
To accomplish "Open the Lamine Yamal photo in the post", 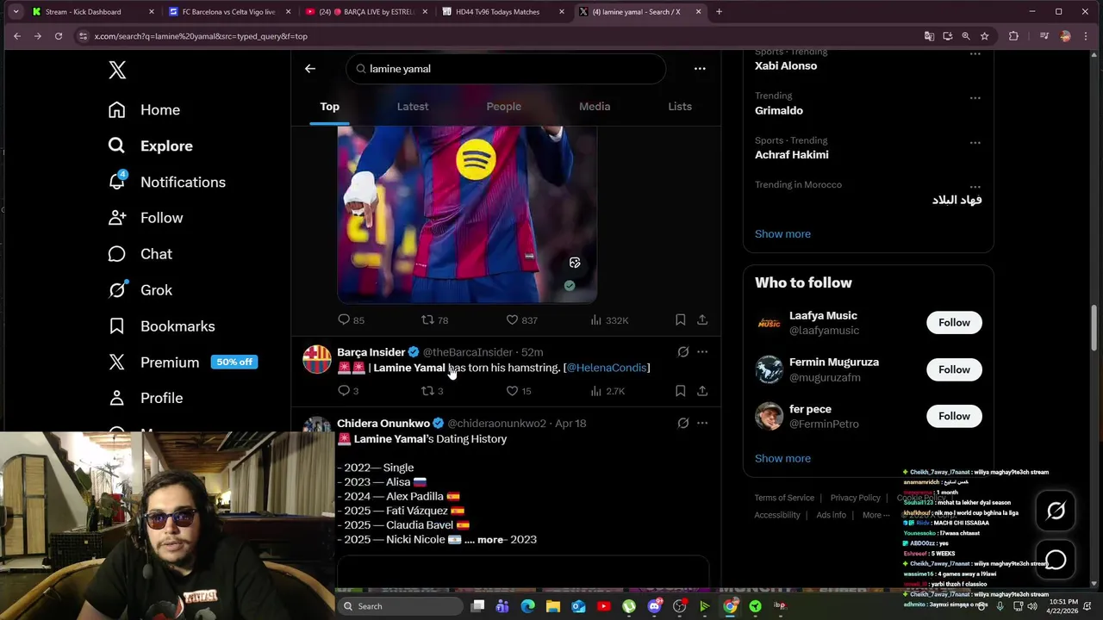I will point(467,214).
